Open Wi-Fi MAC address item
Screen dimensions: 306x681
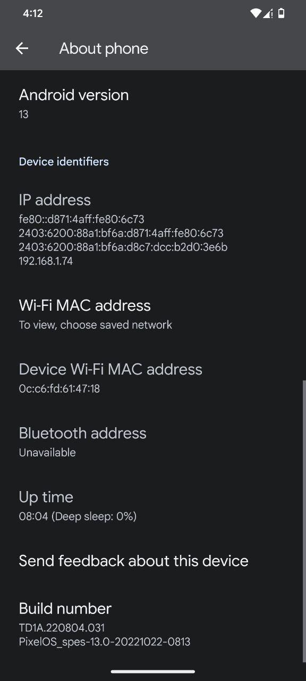(153, 314)
